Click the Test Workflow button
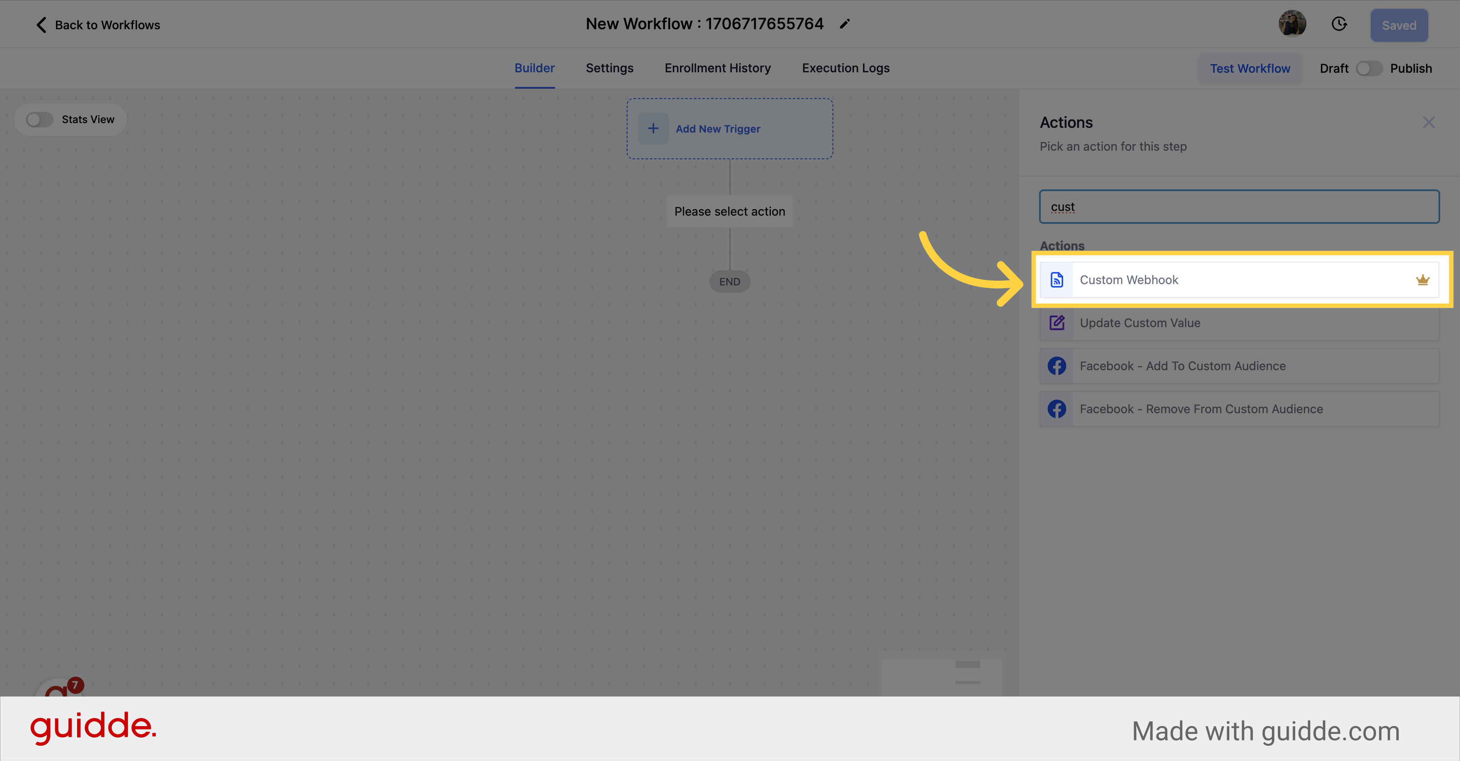This screenshot has height=761, width=1460. pos(1250,68)
